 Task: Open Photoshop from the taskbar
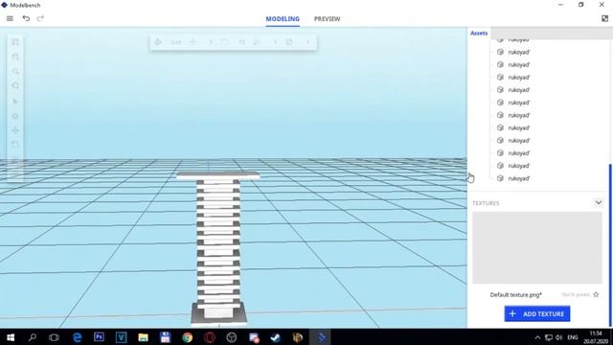(x=99, y=337)
